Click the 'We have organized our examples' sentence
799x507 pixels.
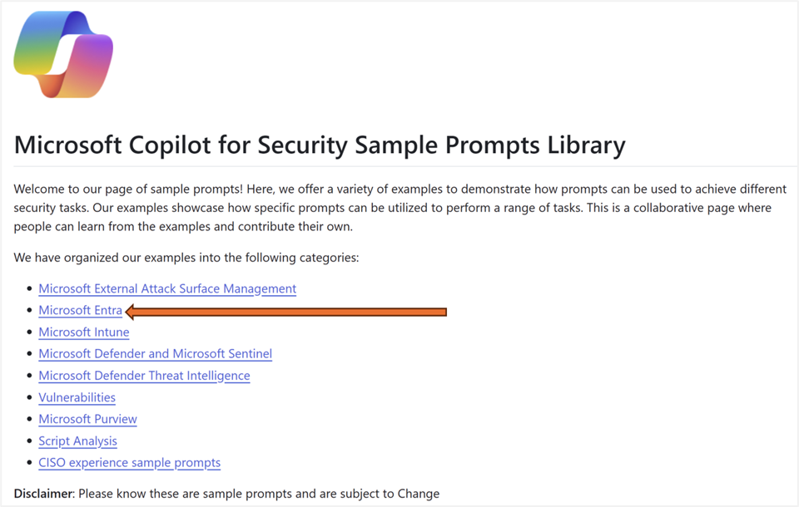(186, 258)
